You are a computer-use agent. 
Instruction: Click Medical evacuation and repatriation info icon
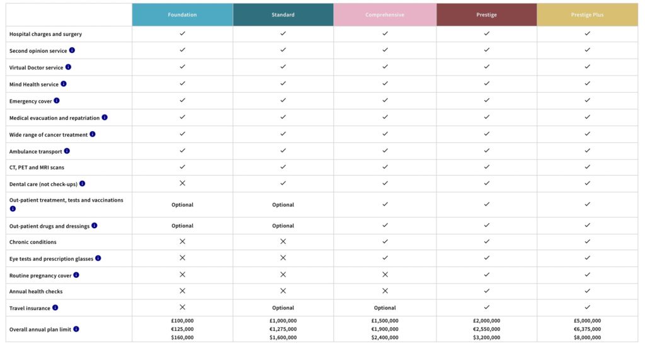click(x=105, y=117)
